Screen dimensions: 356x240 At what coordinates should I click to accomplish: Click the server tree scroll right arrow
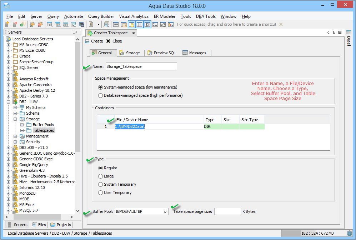coord(72,217)
